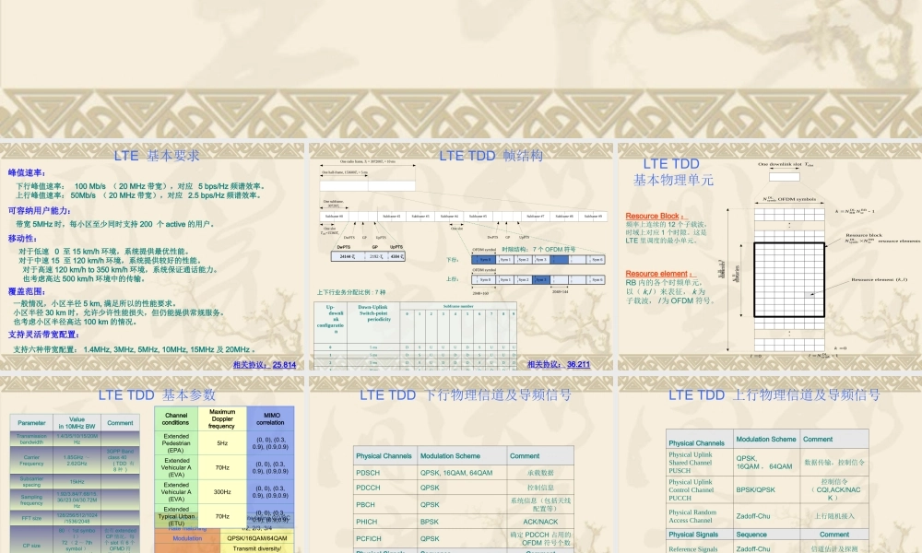
Task: Click the Extended Pedestrian (EPA) cell
Action: (176, 443)
